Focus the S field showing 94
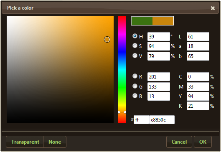 tap(159, 46)
